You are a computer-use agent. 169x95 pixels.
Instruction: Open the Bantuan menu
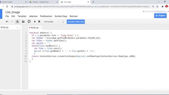coord(74,16)
